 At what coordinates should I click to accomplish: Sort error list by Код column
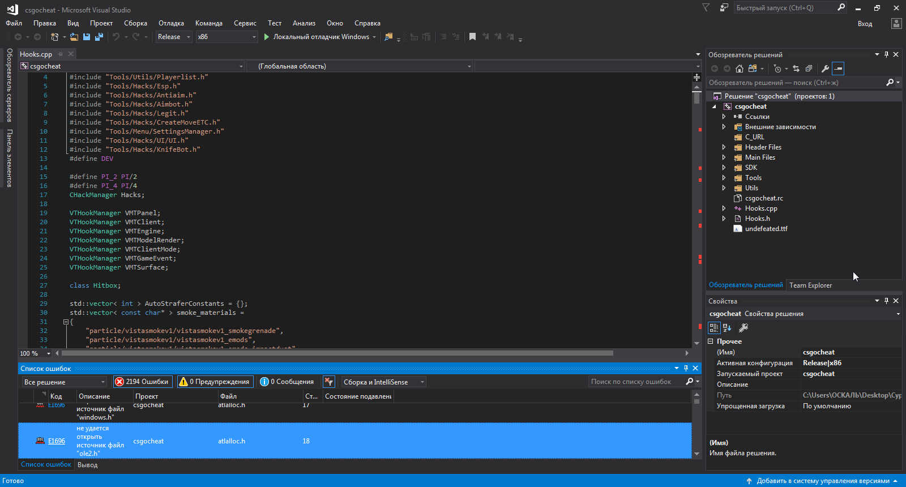pyautogui.click(x=56, y=396)
